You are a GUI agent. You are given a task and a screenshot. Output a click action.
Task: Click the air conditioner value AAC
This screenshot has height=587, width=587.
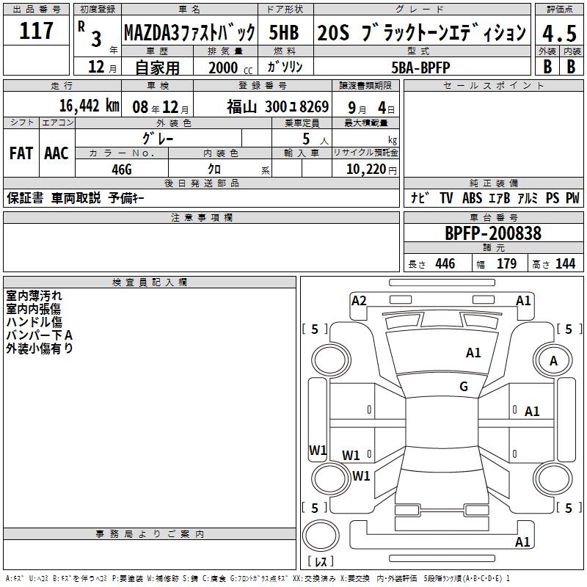[x=56, y=153]
